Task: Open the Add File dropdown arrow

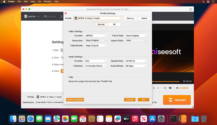Action: pos(38,16)
